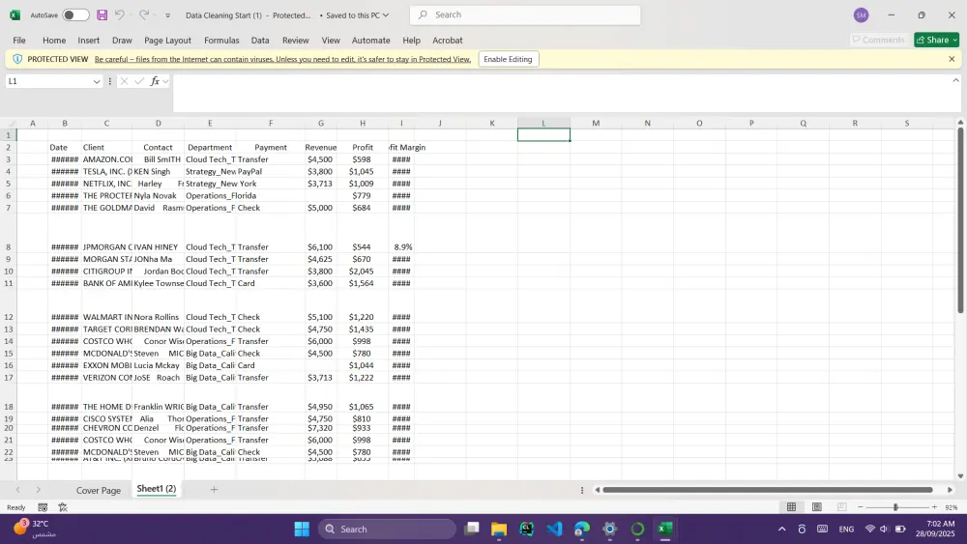Screen dimensions: 967x544
Task: Open the Acrobat tab
Action: point(447,40)
